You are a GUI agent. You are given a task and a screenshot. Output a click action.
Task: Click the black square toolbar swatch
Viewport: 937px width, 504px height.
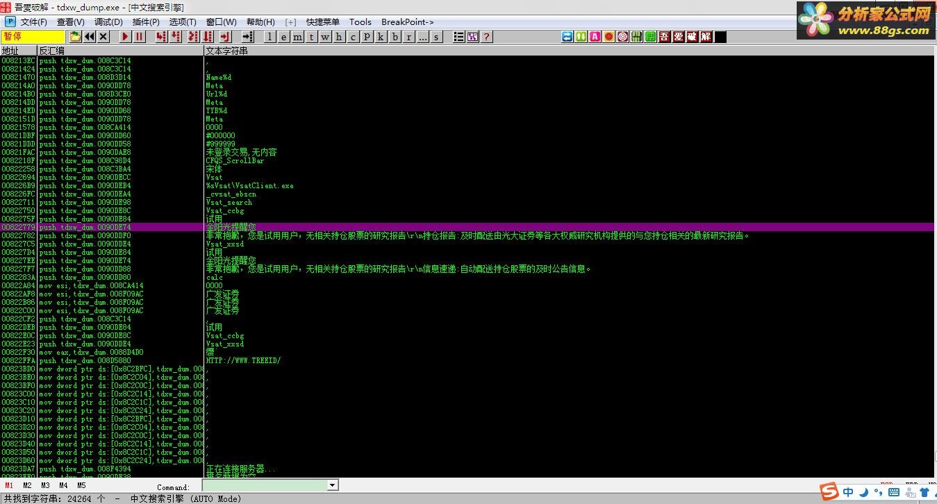tap(720, 37)
